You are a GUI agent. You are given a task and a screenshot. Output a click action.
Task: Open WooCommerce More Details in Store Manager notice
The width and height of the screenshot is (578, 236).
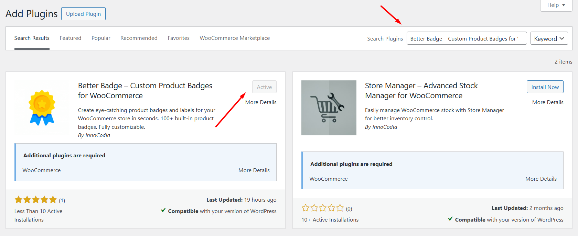point(540,179)
